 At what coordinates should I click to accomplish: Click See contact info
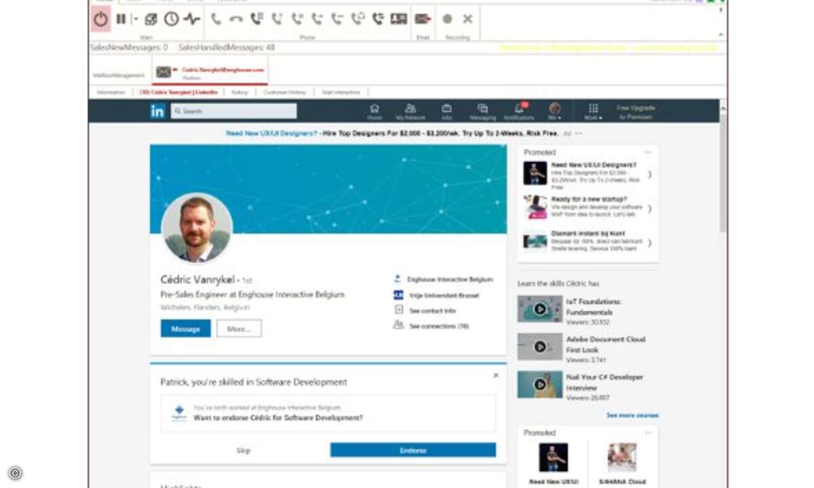coord(432,310)
